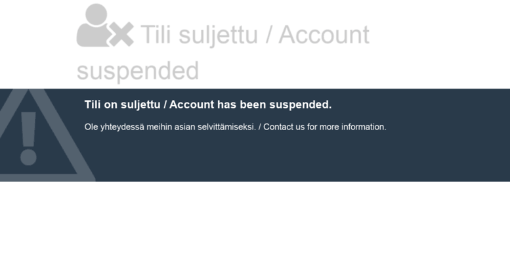Click 'Account has been suspended.' bold text

click(251, 104)
